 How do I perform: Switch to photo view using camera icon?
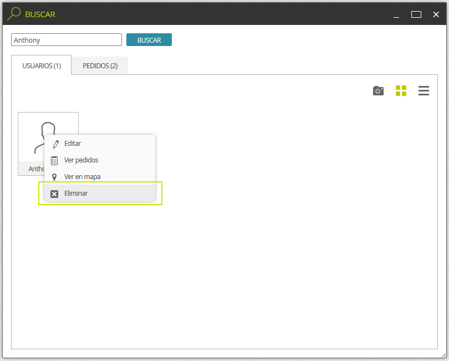pos(378,91)
